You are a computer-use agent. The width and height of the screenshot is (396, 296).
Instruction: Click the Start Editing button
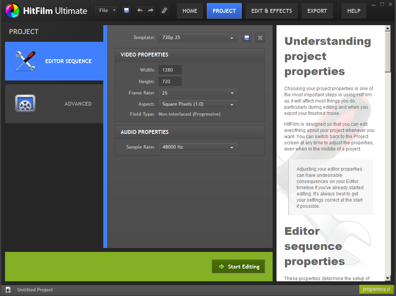pyautogui.click(x=238, y=267)
